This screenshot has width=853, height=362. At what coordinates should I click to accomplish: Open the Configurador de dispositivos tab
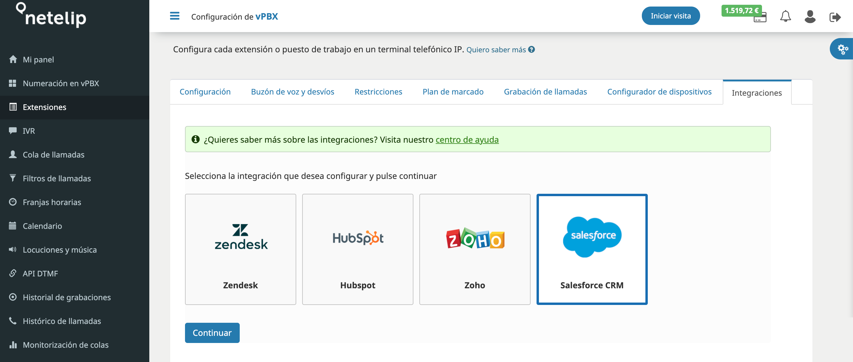pyautogui.click(x=659, y=92)
